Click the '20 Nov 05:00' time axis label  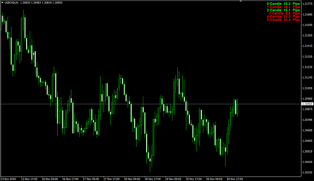[x=214, y=179]
